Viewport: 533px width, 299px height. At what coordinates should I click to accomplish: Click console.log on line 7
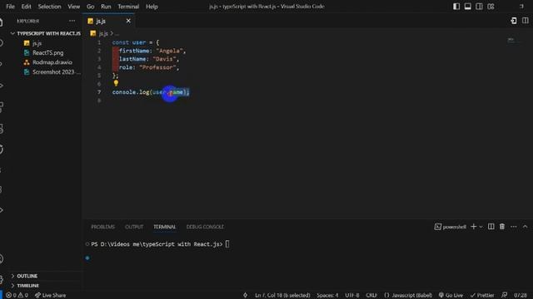click(x=131, y=92)
